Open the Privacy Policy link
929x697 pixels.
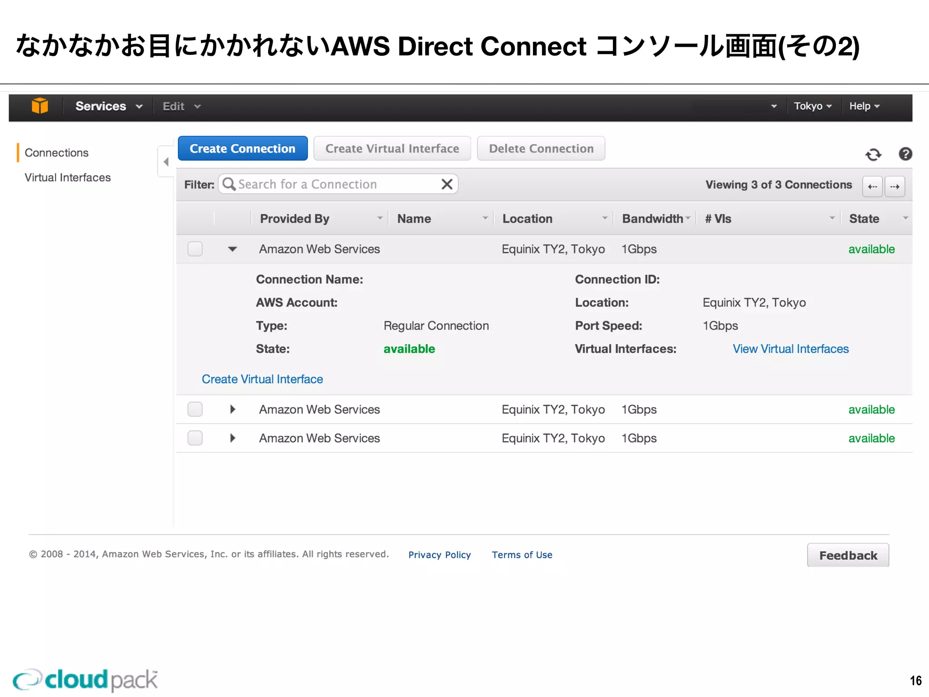pyautogui.click(x=440, y=555)
